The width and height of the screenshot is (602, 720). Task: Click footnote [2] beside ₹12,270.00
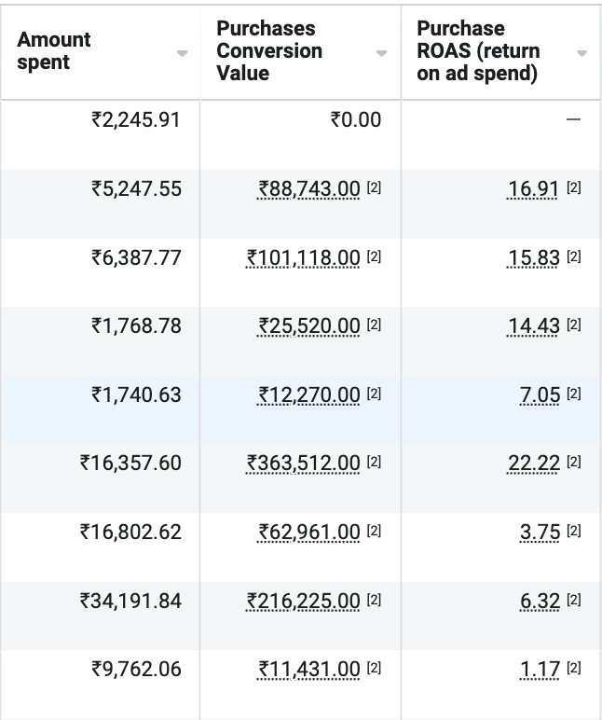coord(374,395)
